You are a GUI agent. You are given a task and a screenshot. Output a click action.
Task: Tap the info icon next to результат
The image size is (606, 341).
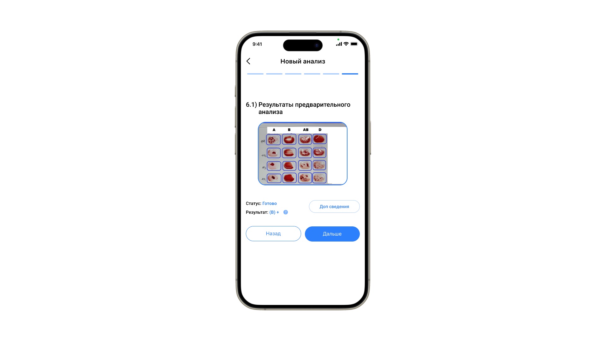click(286, 212)
